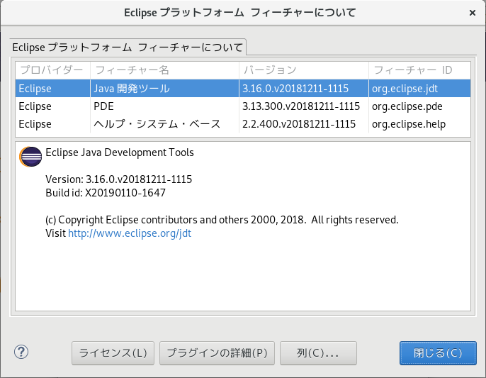Screen dimensions: 486x378
Task: Click the ライセンス(L) button
Action: tap(113, 353)
